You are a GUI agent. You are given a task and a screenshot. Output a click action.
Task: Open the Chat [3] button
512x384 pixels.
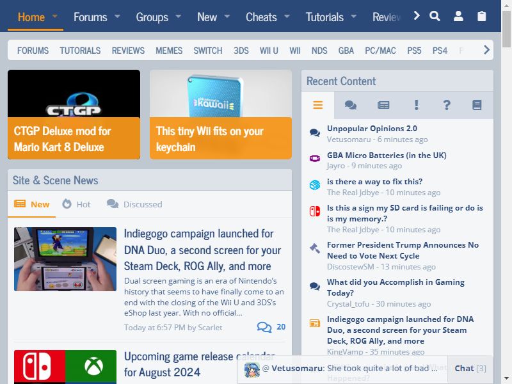[x=470, y=369]
